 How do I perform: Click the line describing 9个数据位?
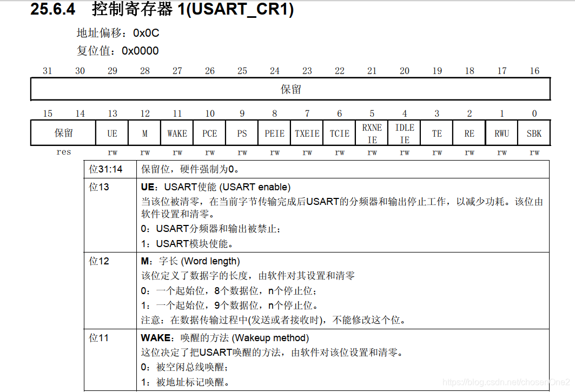229,305
